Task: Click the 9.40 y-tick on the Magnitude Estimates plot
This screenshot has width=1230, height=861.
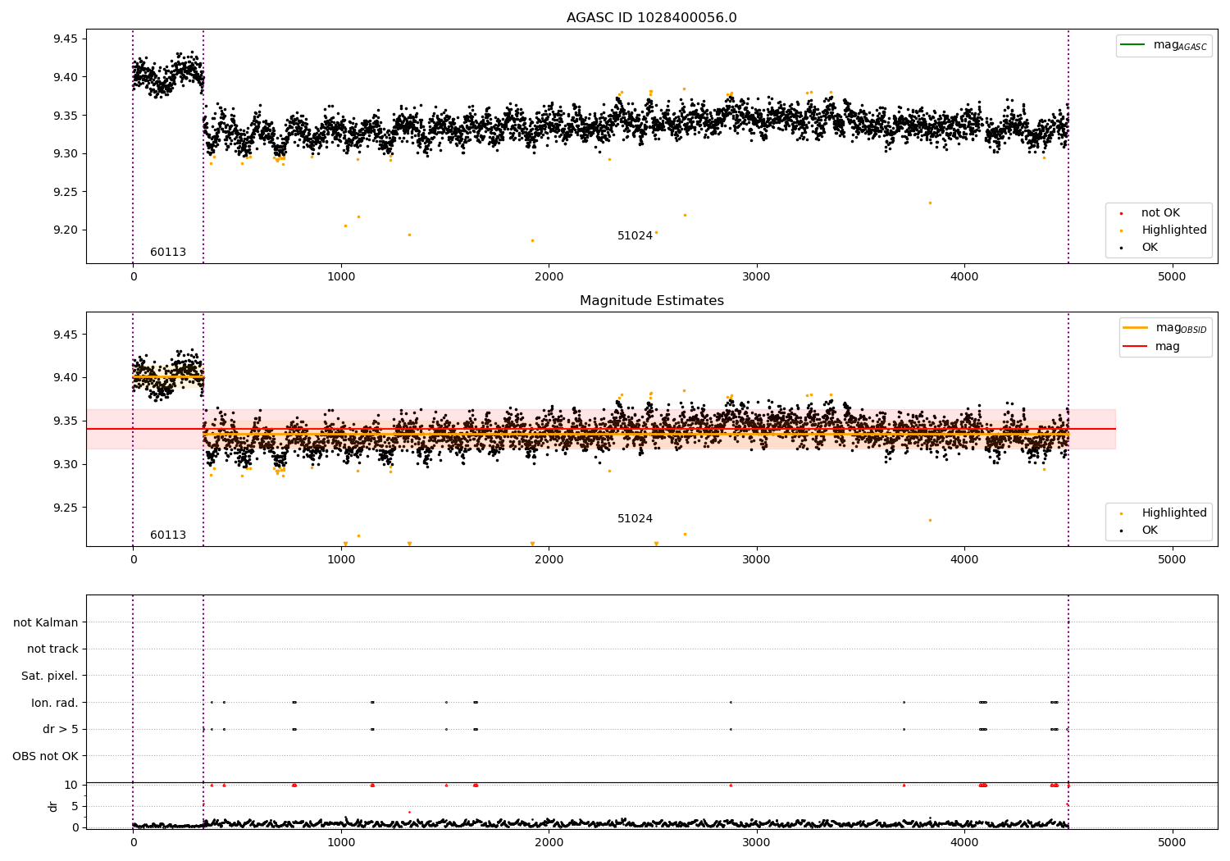Action: [x=66, y=378]
